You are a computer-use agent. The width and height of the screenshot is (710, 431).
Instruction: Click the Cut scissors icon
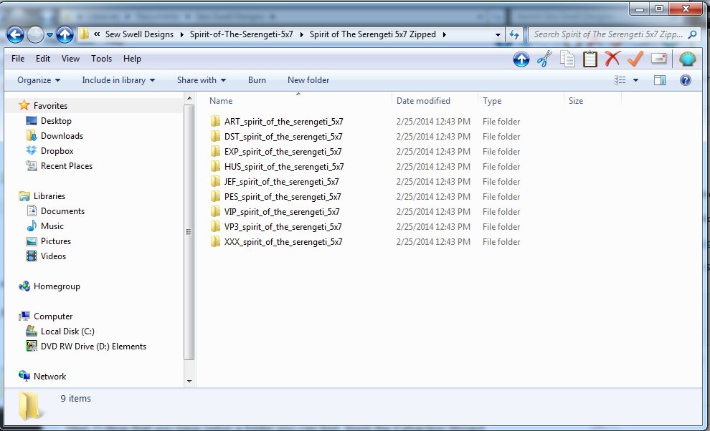point(544,59)
